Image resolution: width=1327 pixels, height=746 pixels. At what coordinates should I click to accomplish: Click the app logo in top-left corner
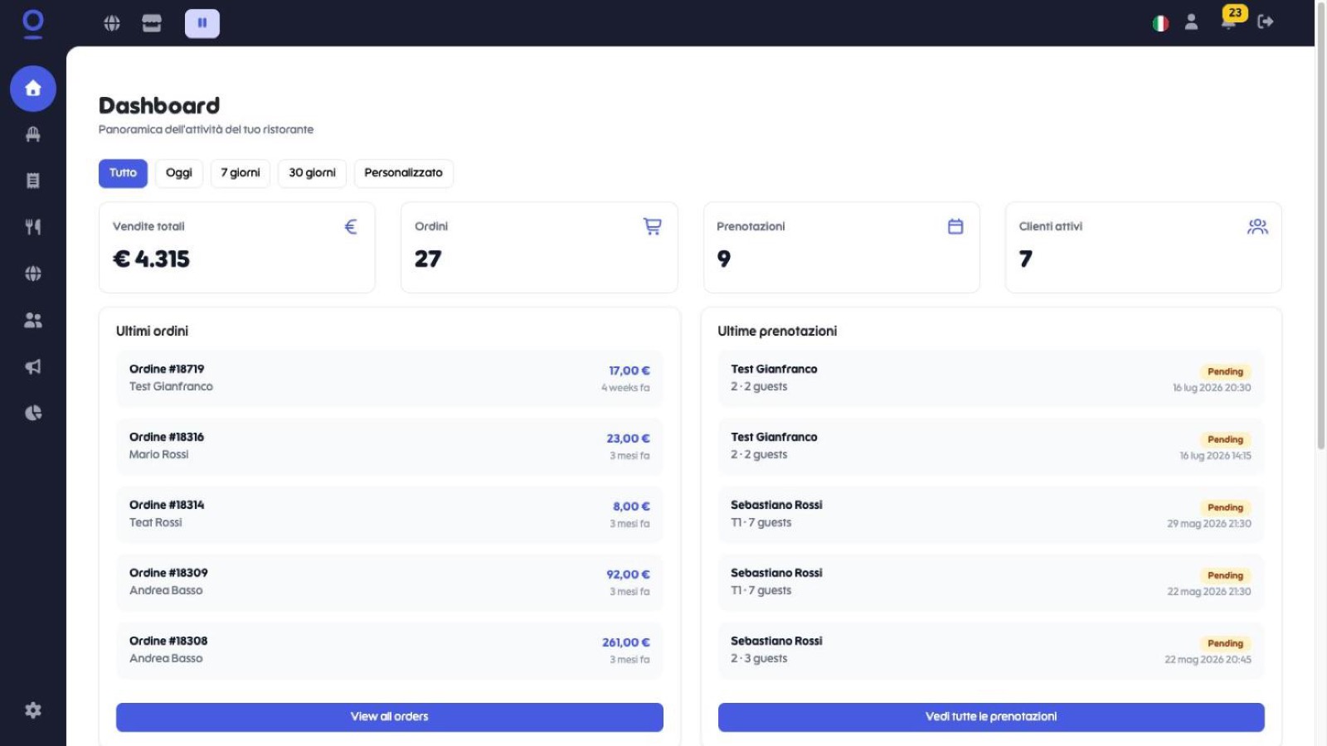coord(33,23)
